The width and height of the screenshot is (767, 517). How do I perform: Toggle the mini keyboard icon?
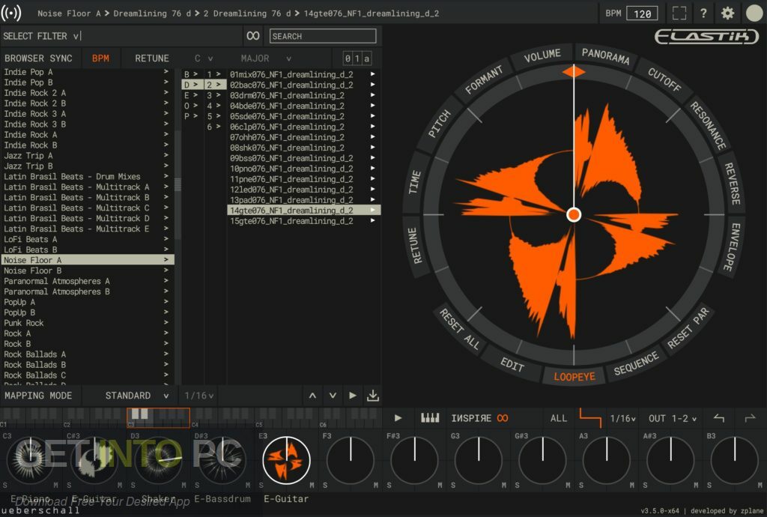pos(430,417)
